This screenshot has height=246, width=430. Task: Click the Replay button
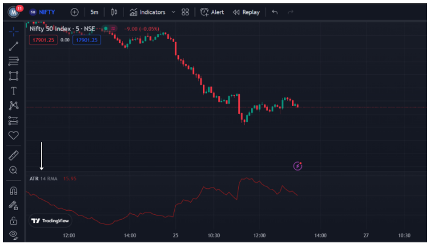pyautogui.click(x=246, y=12)
